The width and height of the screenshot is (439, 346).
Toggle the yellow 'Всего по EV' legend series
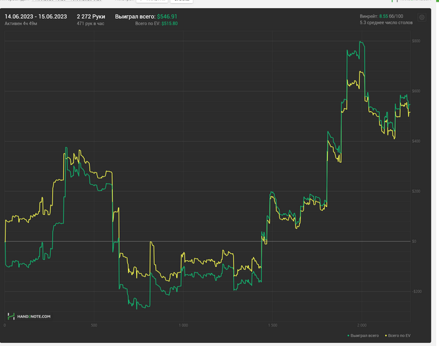tap(398, 335)
